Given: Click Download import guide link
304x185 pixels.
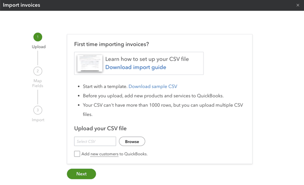Looking at the screenshot, I should tap(136, 67).
